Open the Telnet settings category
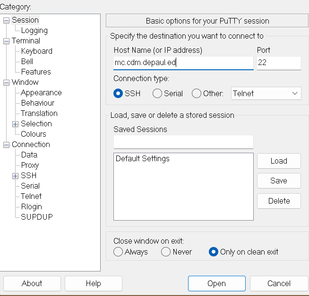309x296 pixels. coord(31,197)
